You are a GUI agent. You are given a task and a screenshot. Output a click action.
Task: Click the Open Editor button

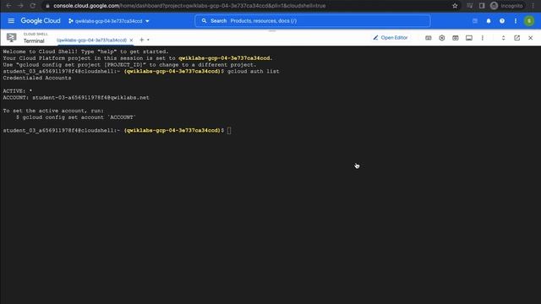point(391,37)
